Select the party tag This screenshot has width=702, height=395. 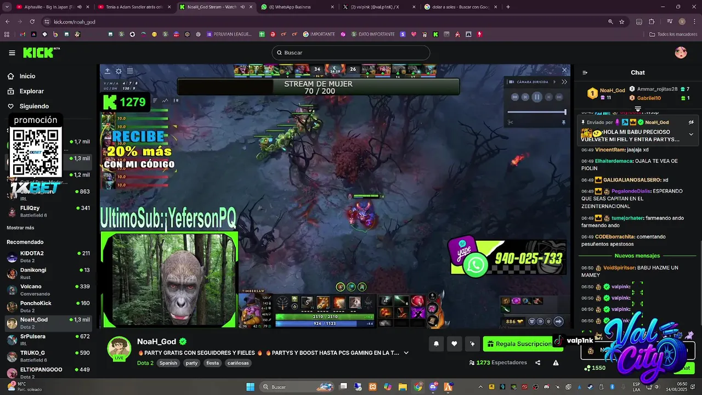(191, 363)
